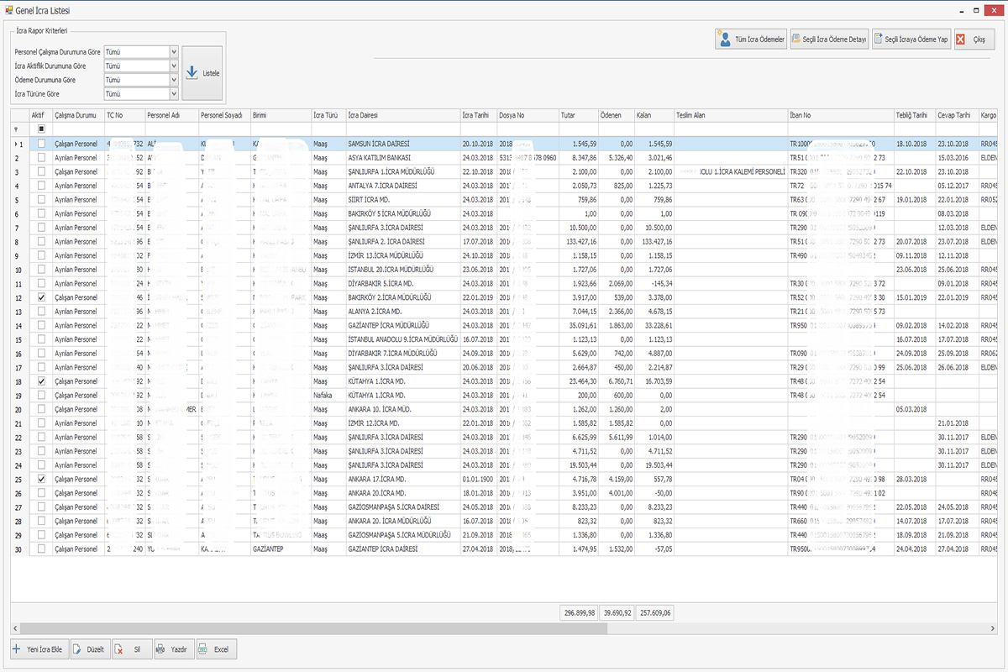The width and height of the screenshot is (1008, 672).
Task: Uncheck Aktif checkbox in row 12
Action: click(x=41, y=297)
